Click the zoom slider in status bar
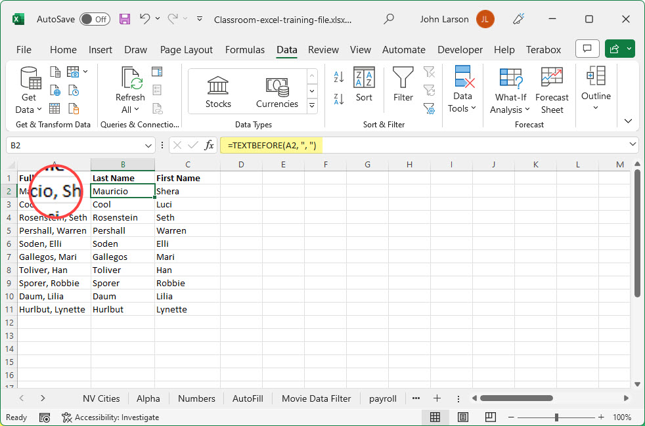The width and height of the screenshot is (645, 426). (556, 417)
